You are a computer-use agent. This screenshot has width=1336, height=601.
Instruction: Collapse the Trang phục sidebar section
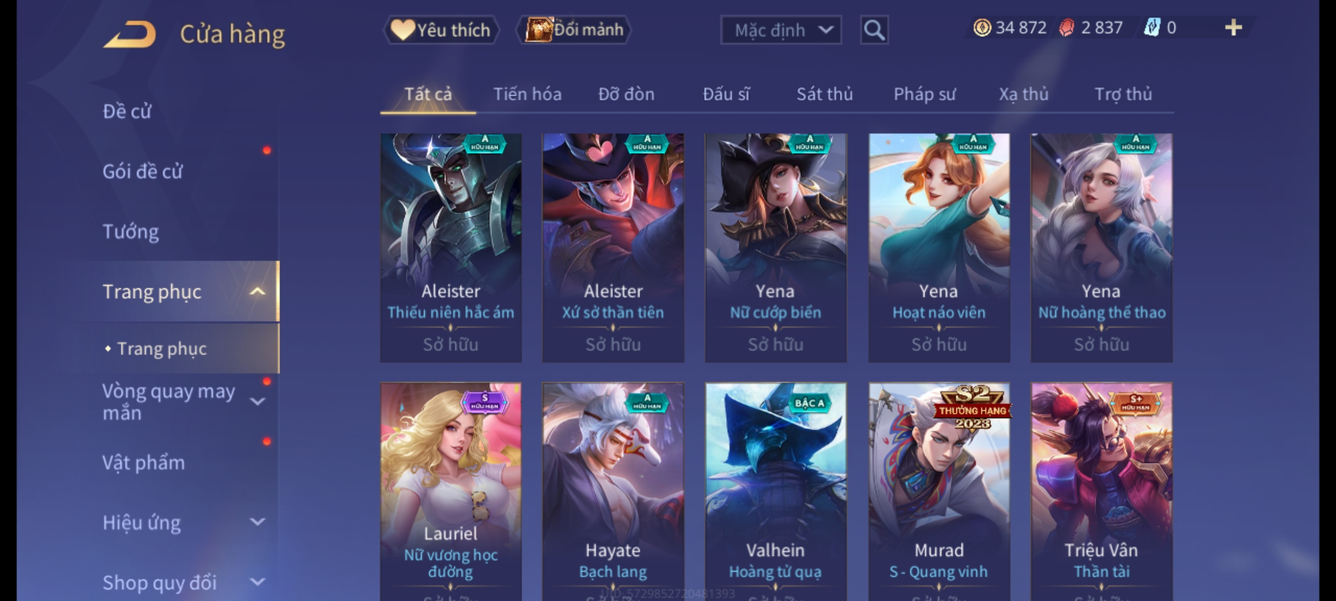click(257, 292)
